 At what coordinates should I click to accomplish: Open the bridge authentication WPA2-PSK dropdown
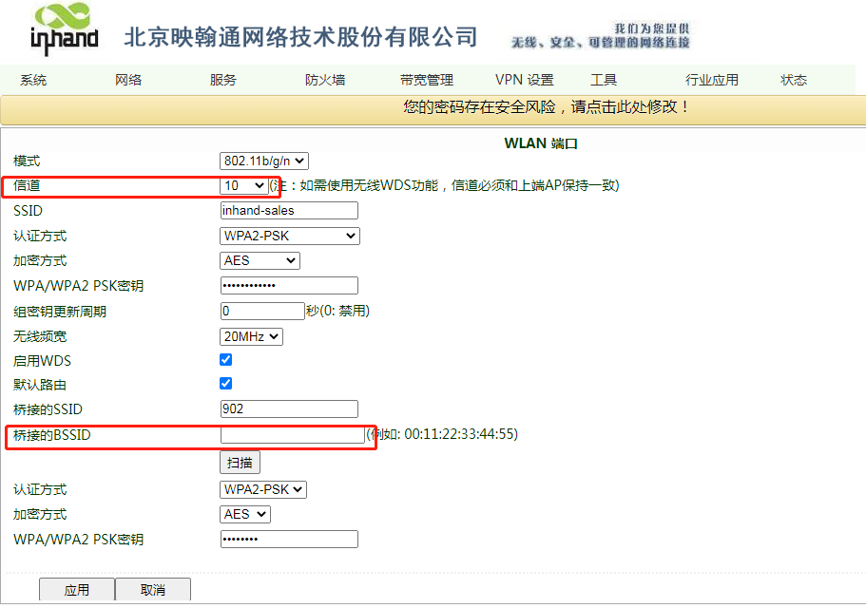tap(263, 489)
